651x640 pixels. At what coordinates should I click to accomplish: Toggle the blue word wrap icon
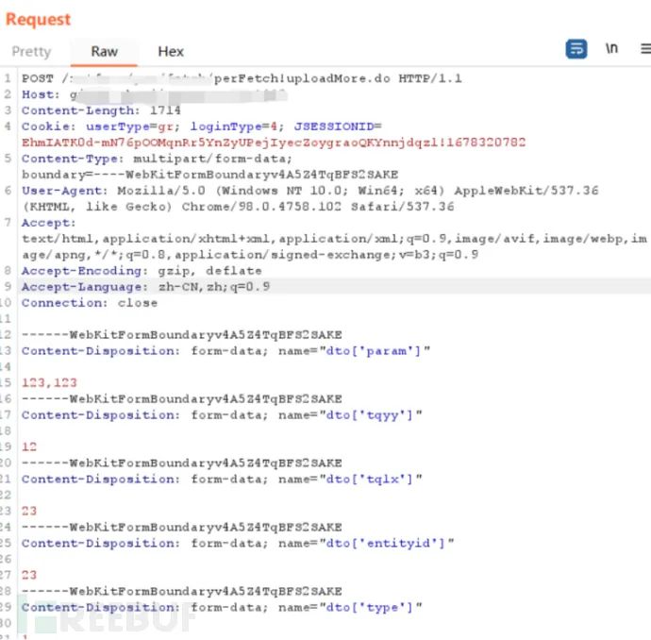point(576,49)
